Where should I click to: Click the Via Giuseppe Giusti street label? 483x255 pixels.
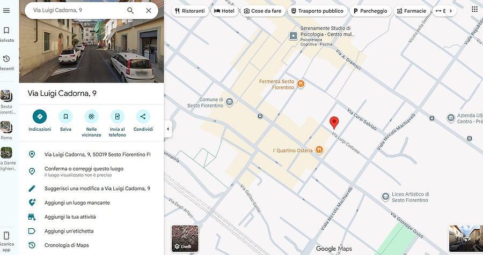pos(407,226)
